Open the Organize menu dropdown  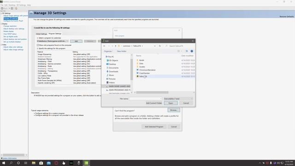pyautogui.click(x=108, y=51)
